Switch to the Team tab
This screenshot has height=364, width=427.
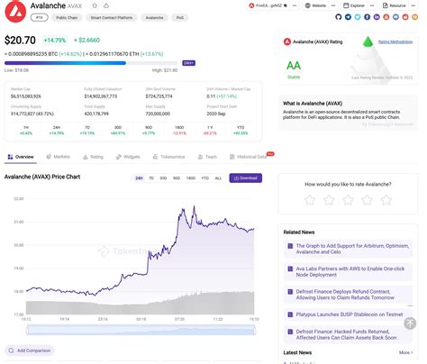(x=207, y=157)
